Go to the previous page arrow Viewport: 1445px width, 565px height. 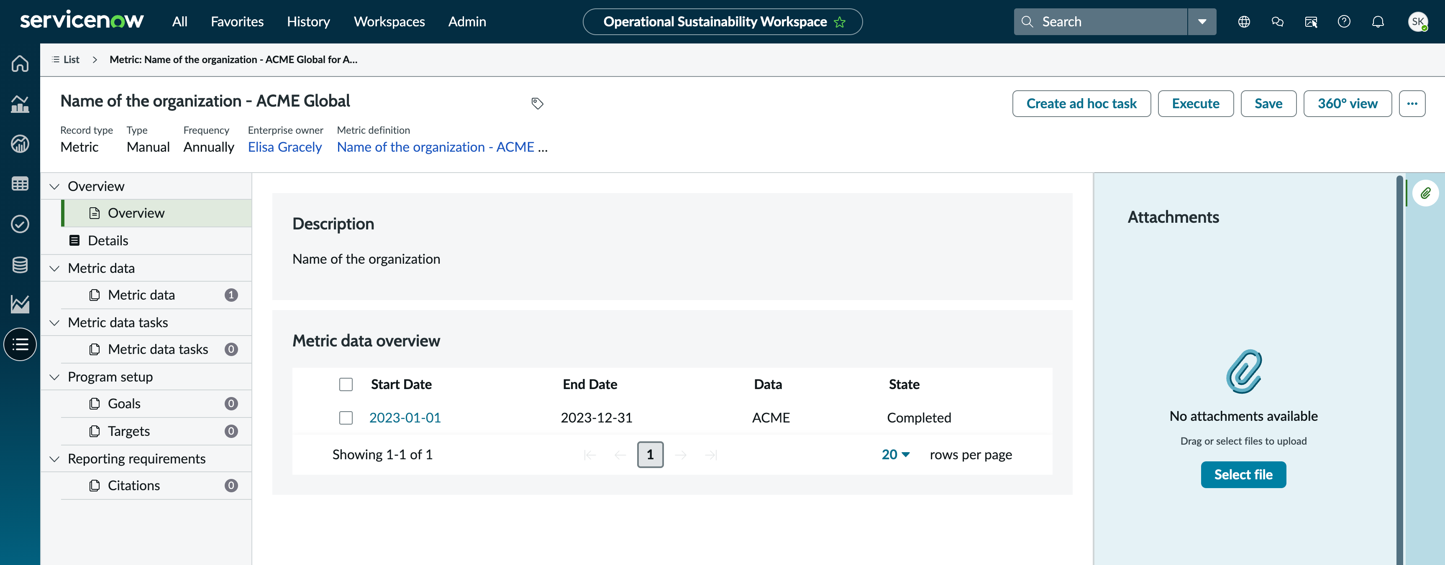[x=620, y=455]
